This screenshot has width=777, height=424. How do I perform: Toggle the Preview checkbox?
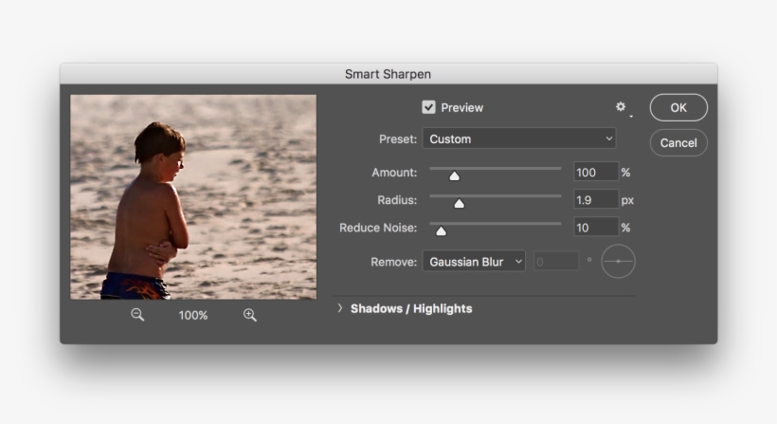pos(428,107)
